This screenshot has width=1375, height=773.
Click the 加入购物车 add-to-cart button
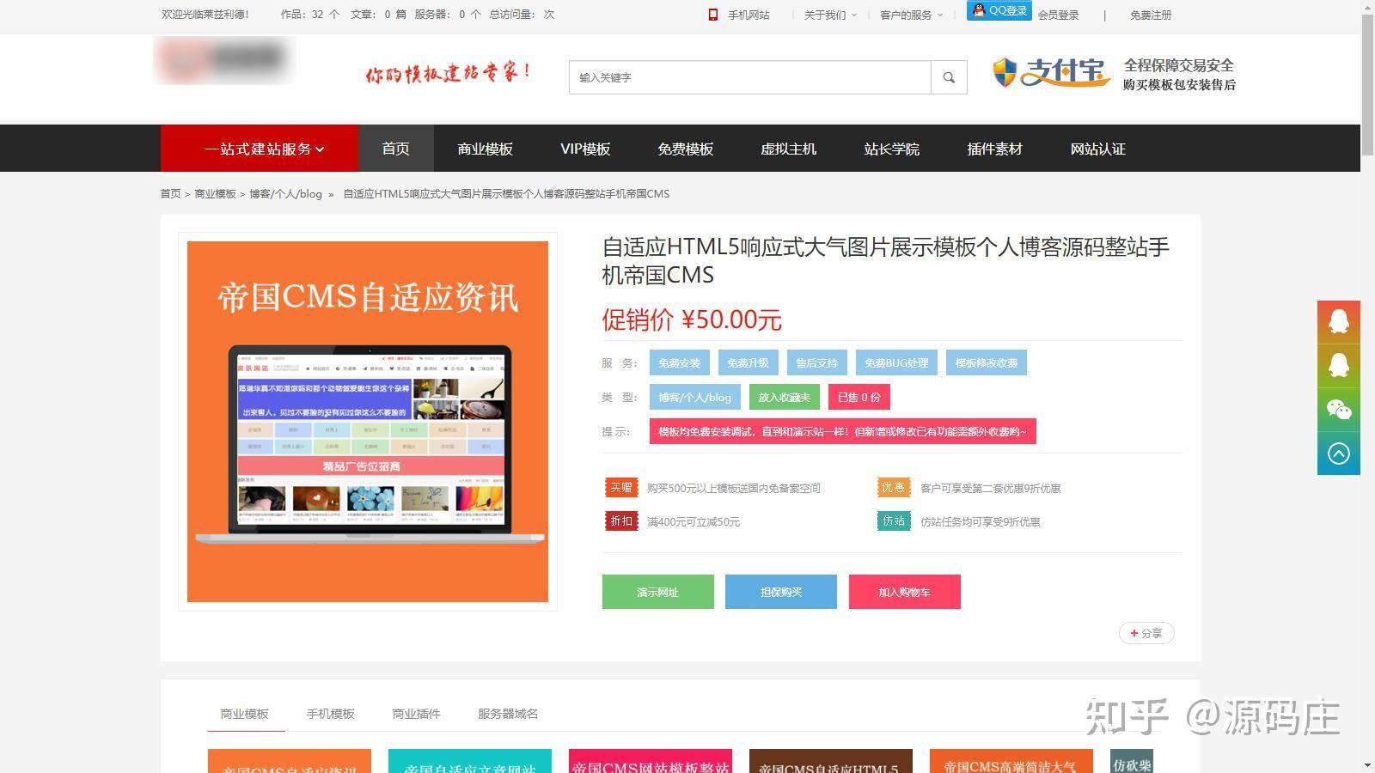[x=904, y=592]
